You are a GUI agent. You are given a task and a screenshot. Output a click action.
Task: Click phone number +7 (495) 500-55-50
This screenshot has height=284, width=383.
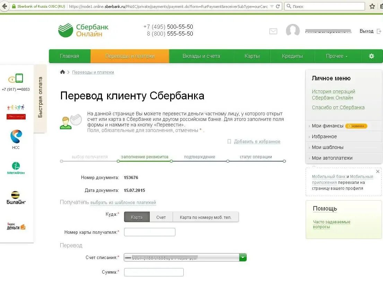point(168,27)
